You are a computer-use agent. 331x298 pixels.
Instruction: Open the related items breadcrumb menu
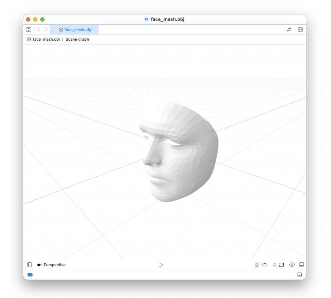click(289, 29)
